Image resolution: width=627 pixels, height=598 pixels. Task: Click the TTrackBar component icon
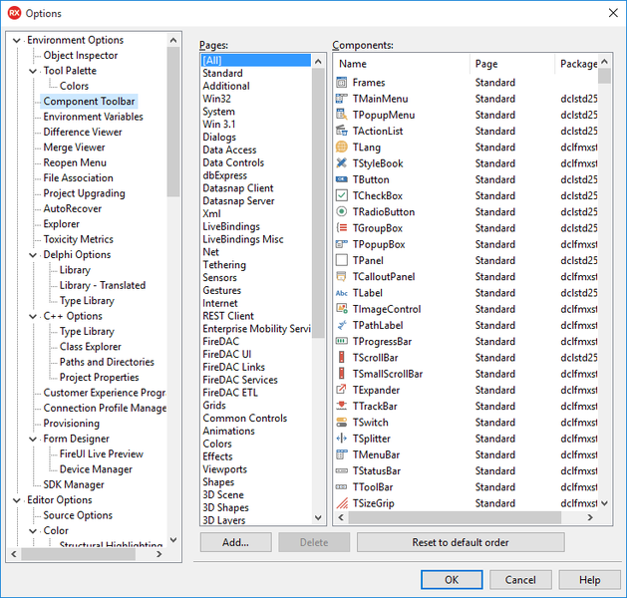(342, 406)
